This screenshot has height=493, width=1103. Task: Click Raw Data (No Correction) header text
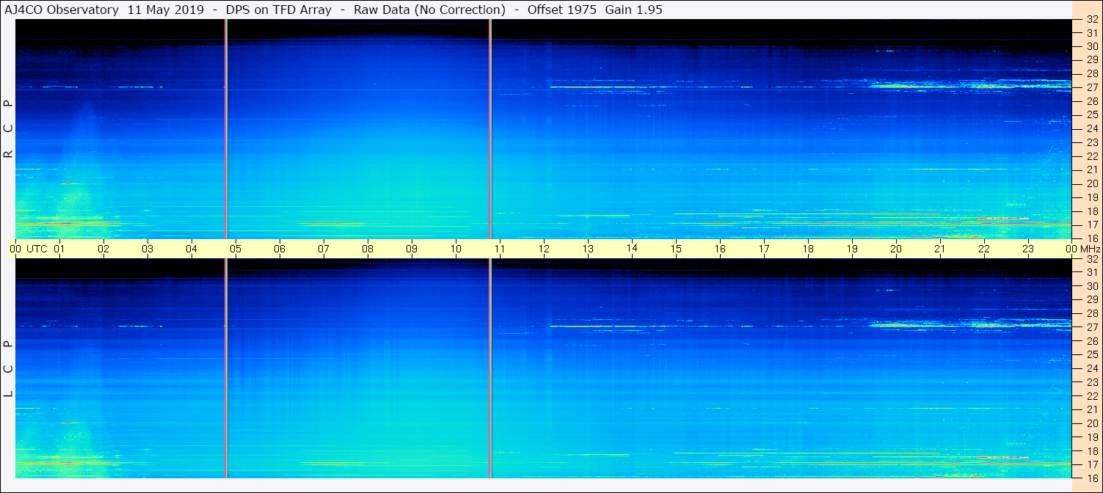tap(429, 10)
